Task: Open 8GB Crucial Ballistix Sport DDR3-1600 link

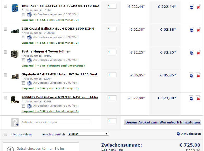Action: coord(58,29)
